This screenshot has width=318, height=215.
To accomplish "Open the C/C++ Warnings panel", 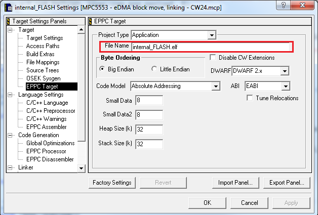I will [x=47, y=119].
